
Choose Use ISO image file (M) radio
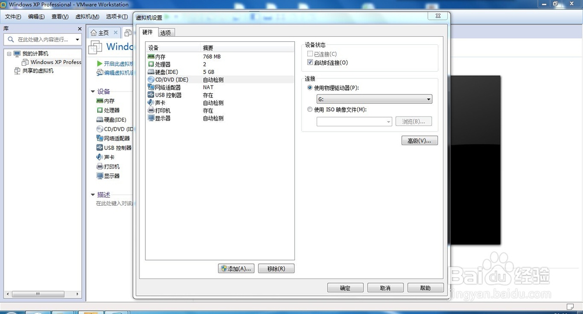point(310,110)
